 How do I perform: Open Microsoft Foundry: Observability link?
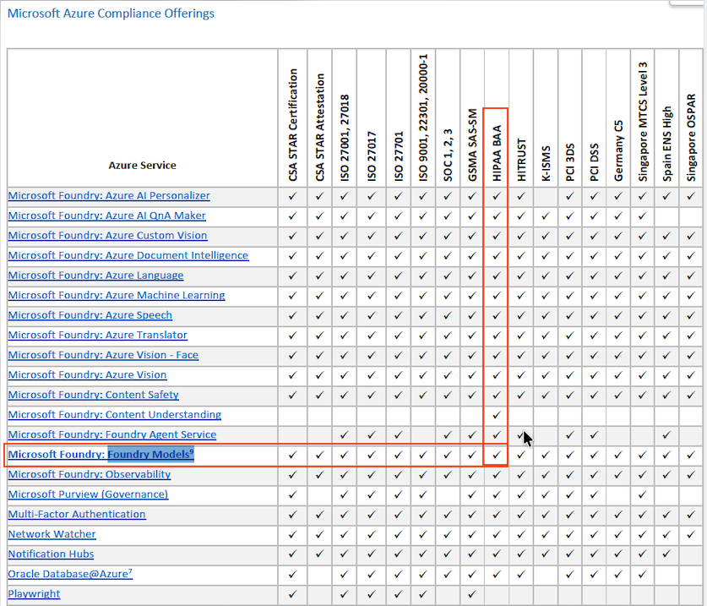[x=90, y=474]
